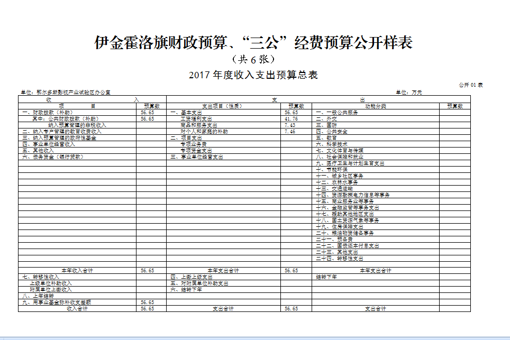Click the value 41.76

coord(291,119)
